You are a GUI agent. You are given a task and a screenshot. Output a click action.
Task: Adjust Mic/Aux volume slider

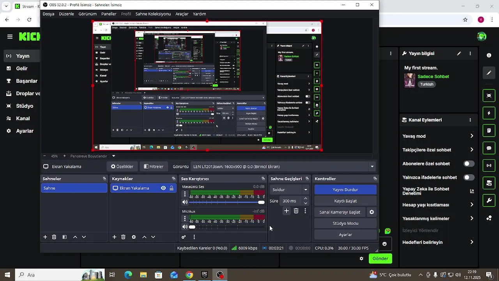227,227
